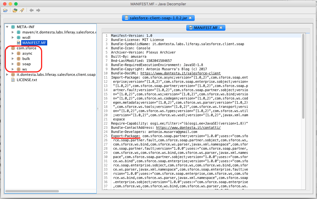Select it.dontesta.labs.liferay.salesforce.client.soap package
This screenshot has width=317, height=199.
(x=56, y=74)
